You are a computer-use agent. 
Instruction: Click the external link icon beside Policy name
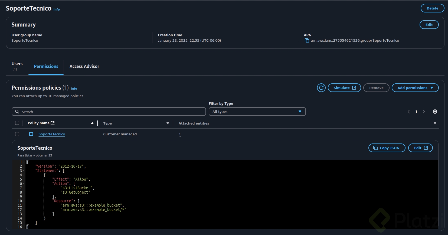point(53,123)
